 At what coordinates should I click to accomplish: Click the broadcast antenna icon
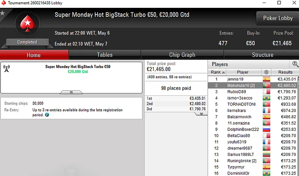[6, 68]
